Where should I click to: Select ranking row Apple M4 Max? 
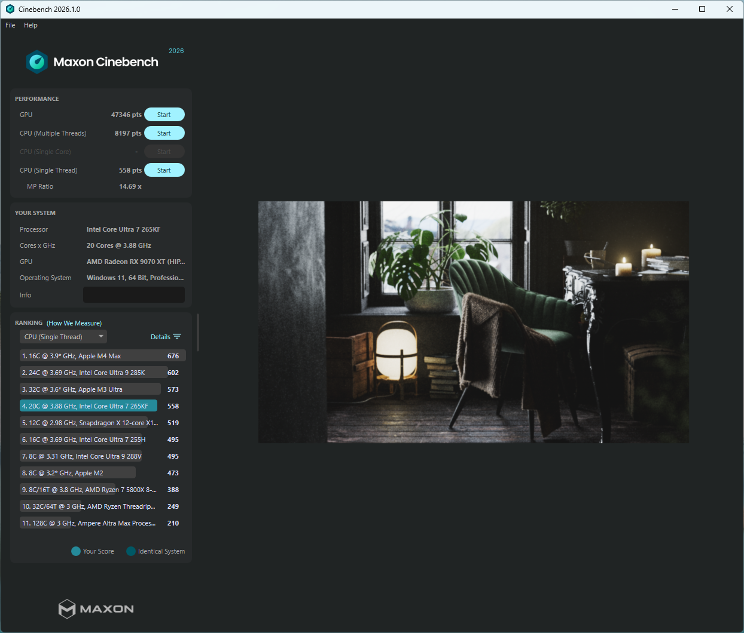[103, 356]
